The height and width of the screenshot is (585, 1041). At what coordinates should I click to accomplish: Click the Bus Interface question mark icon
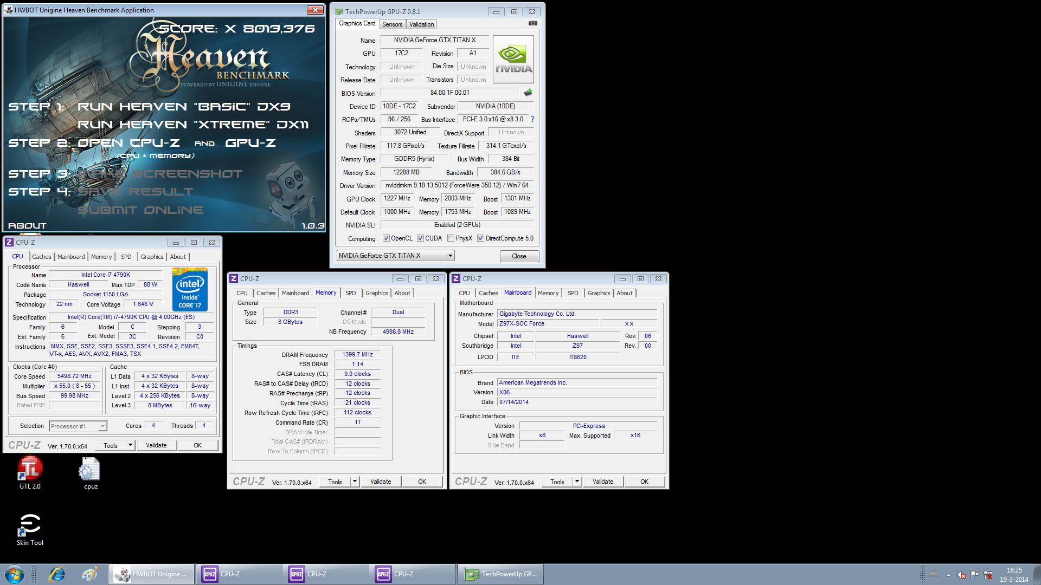coord(532,119)
